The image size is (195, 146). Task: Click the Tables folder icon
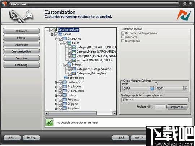tap(60, 34)
